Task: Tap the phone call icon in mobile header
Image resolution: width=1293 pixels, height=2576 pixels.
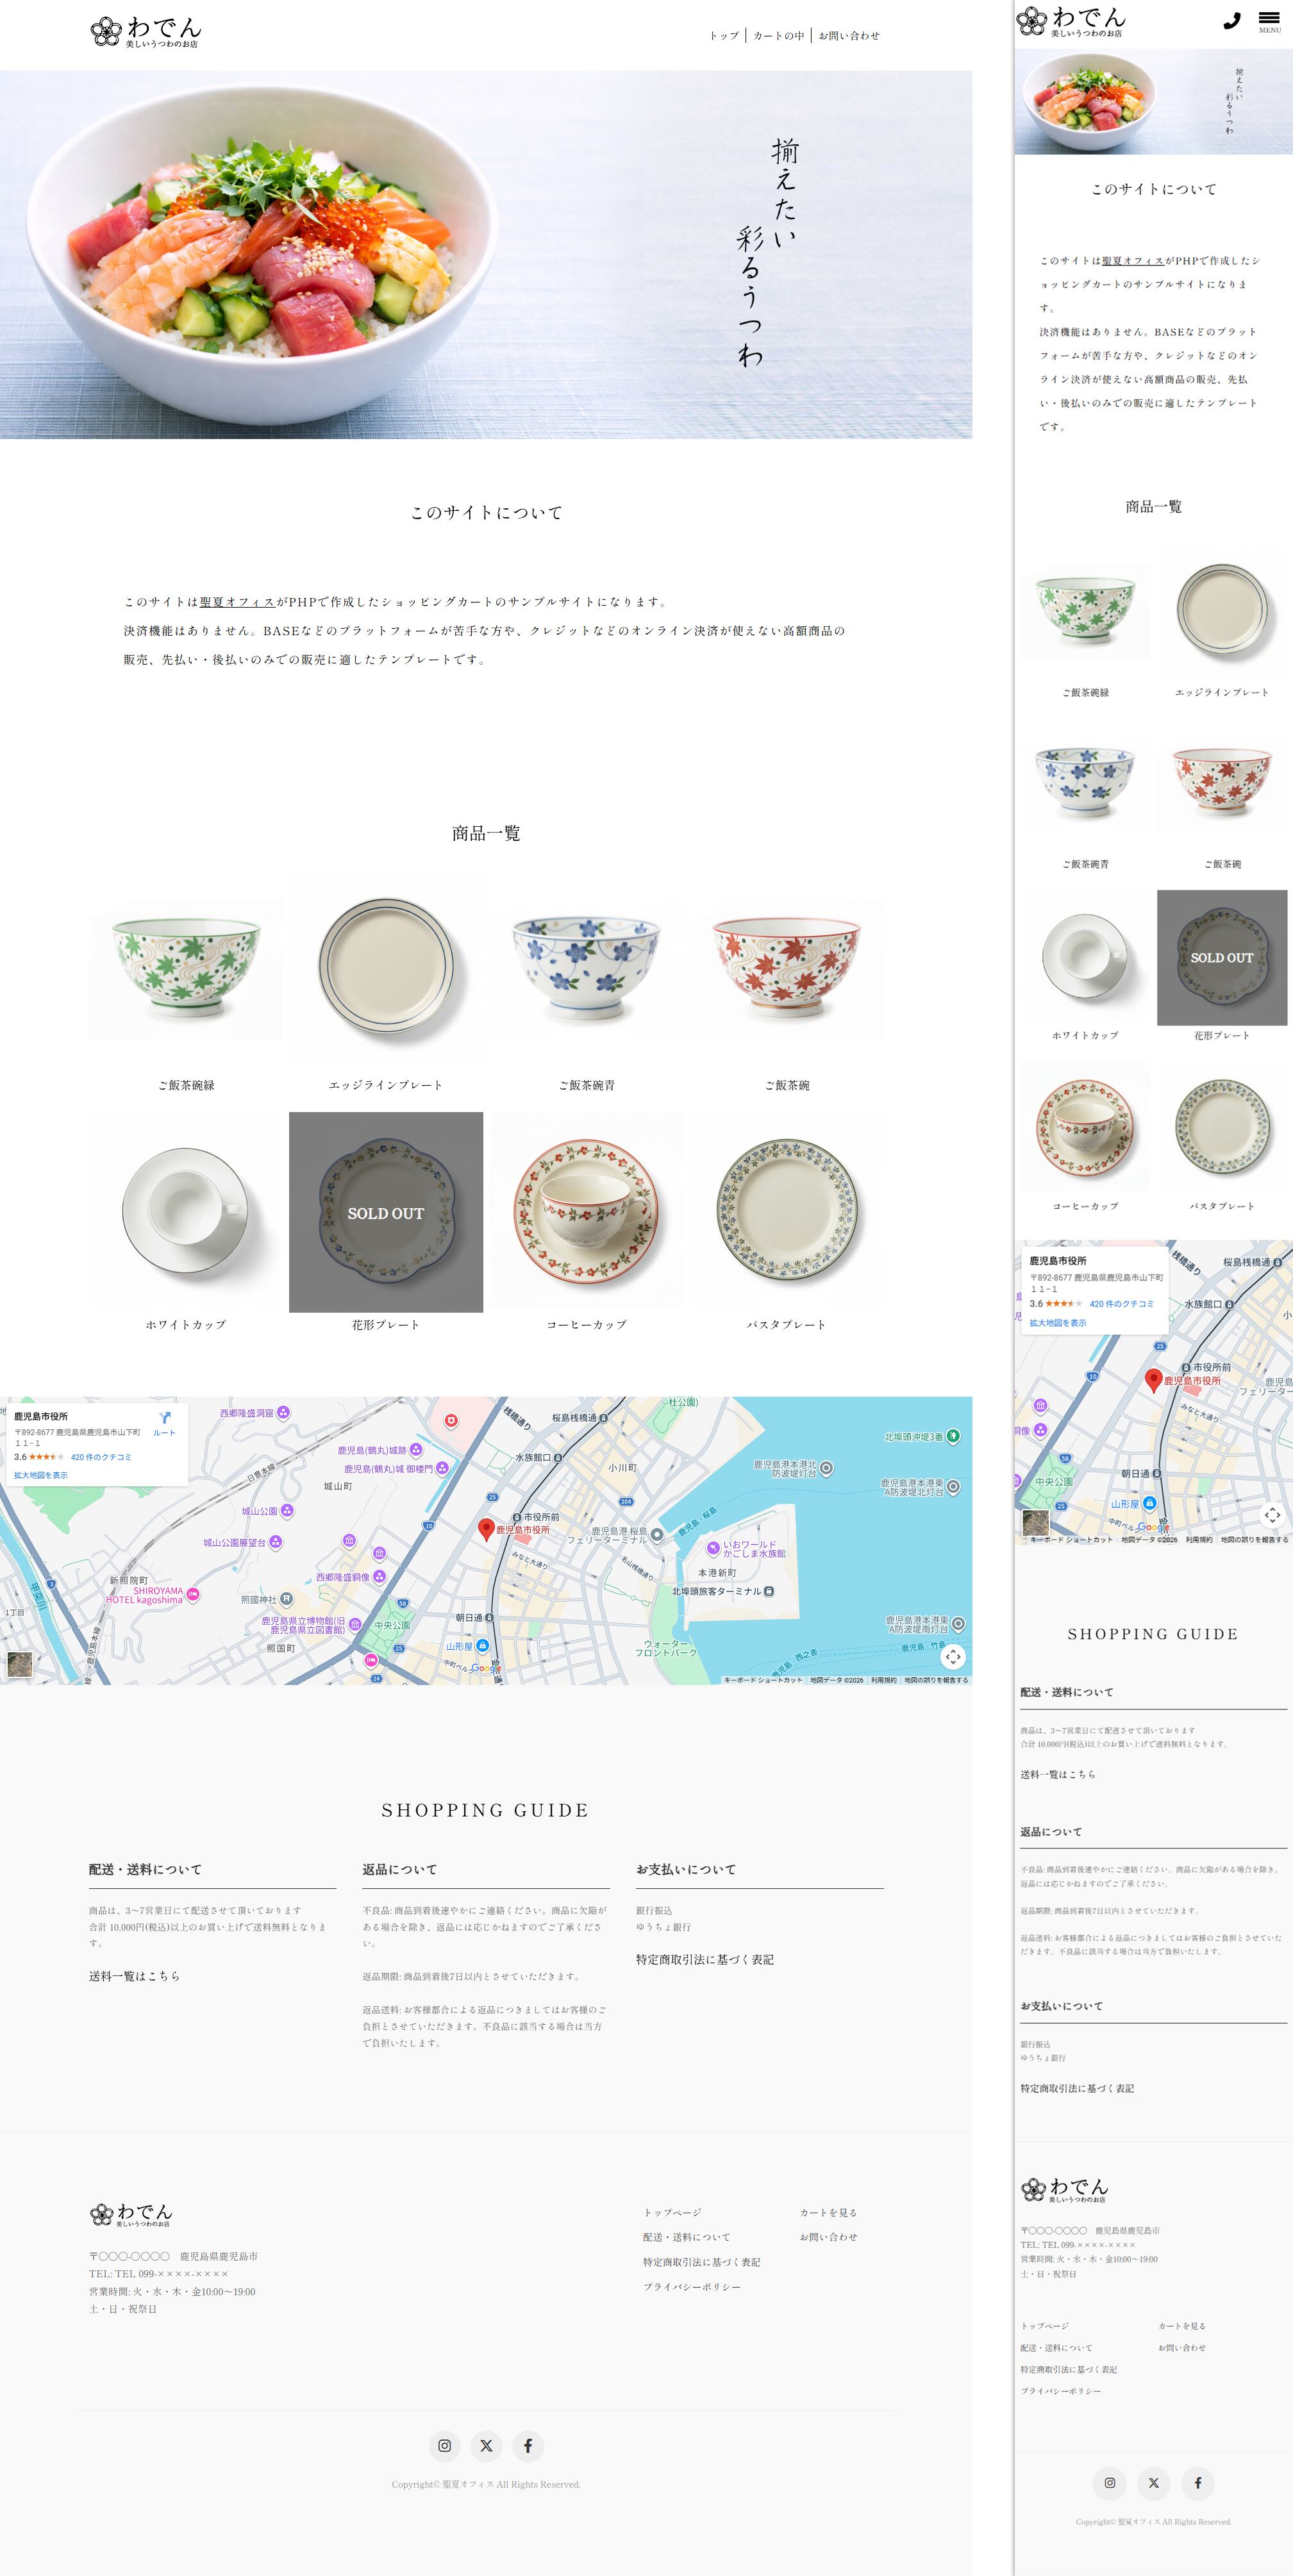Action: [1231, 21]
